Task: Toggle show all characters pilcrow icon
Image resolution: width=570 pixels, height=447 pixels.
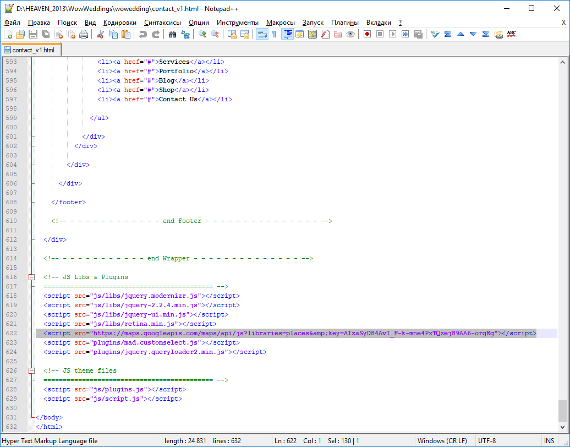Action: [274, 34]
